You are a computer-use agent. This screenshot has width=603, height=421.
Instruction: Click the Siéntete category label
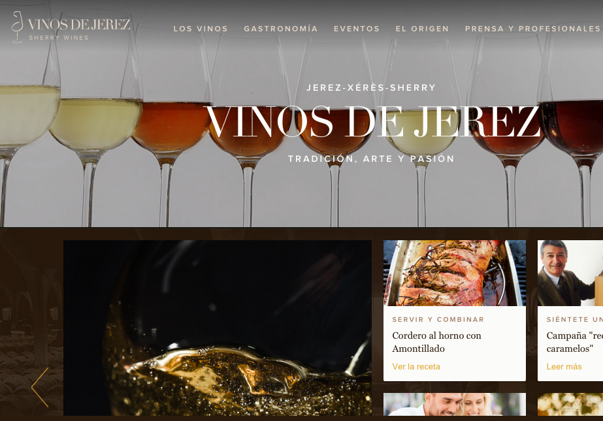pyautogui.click(x=574, y=319)
